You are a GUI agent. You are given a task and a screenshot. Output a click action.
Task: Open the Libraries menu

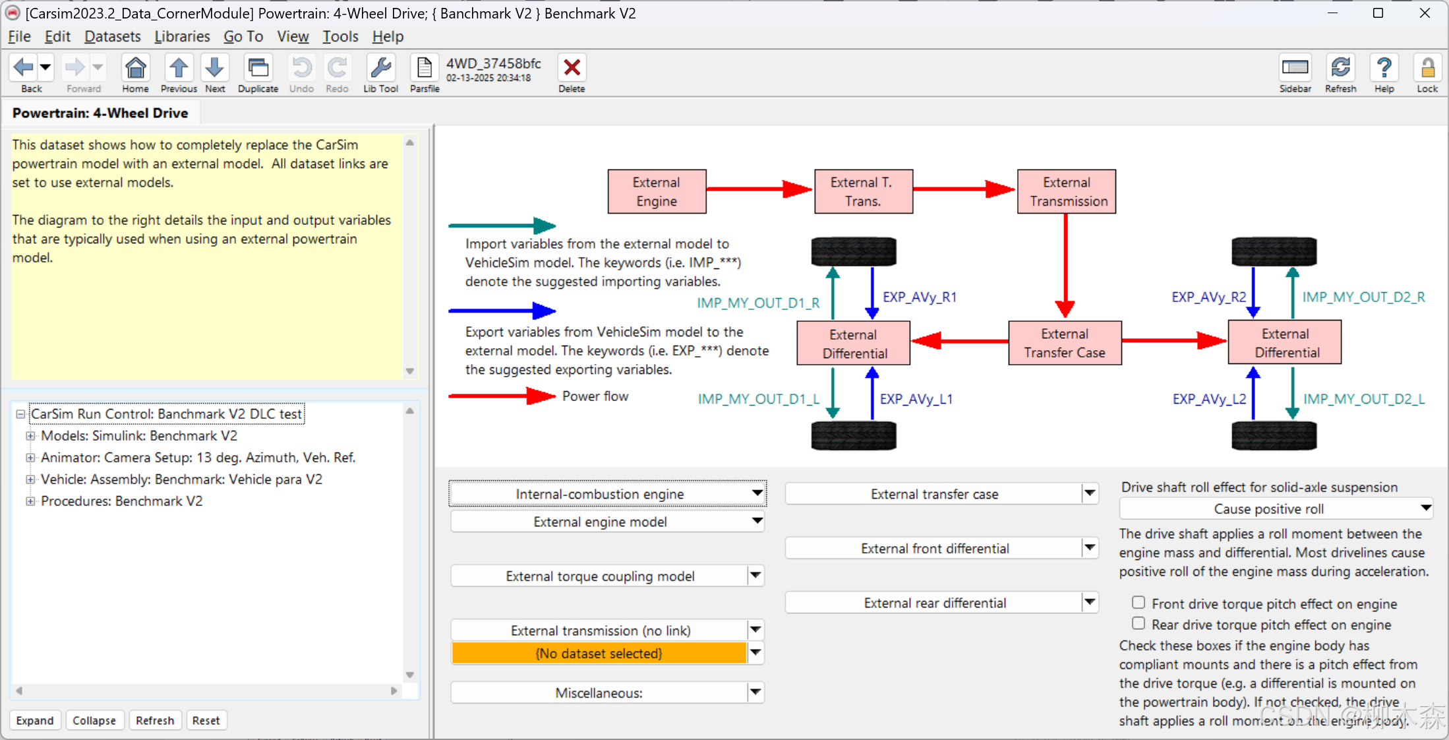point(182,36)
